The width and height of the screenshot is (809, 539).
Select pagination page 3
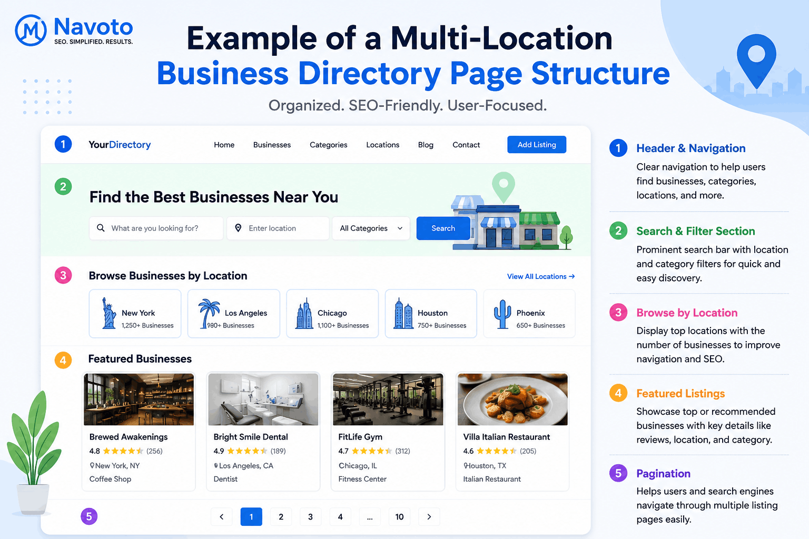[x=311, y=517]
